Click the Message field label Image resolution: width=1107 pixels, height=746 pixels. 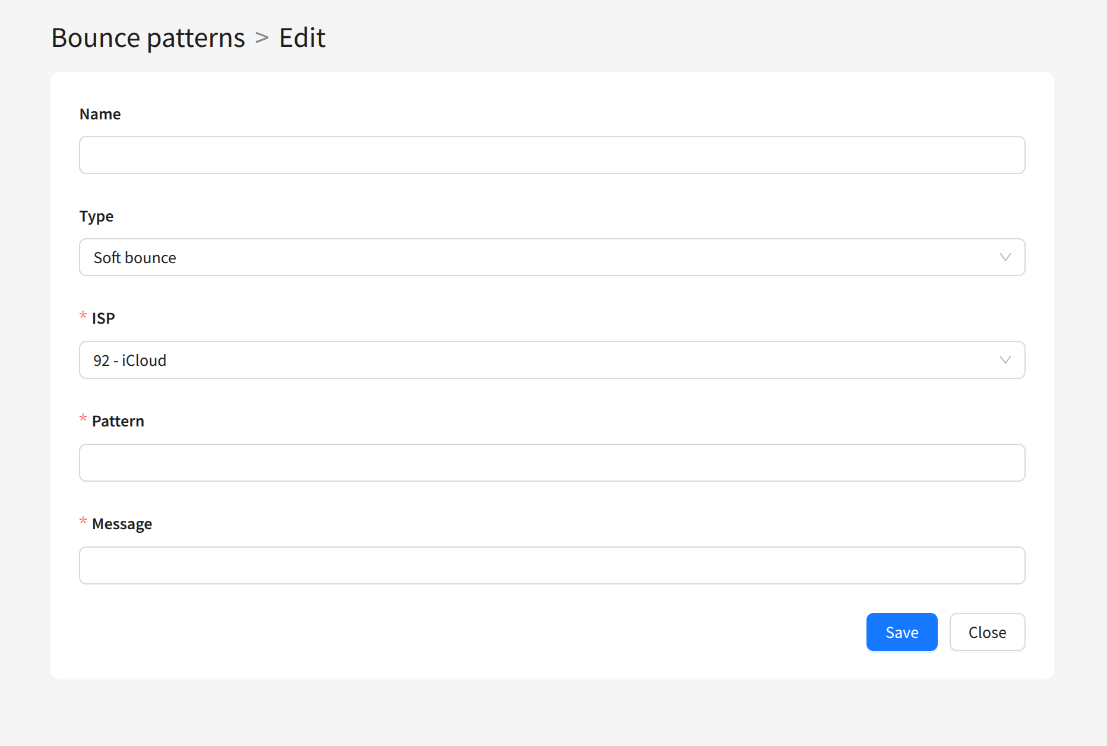[x=122, y=524]
